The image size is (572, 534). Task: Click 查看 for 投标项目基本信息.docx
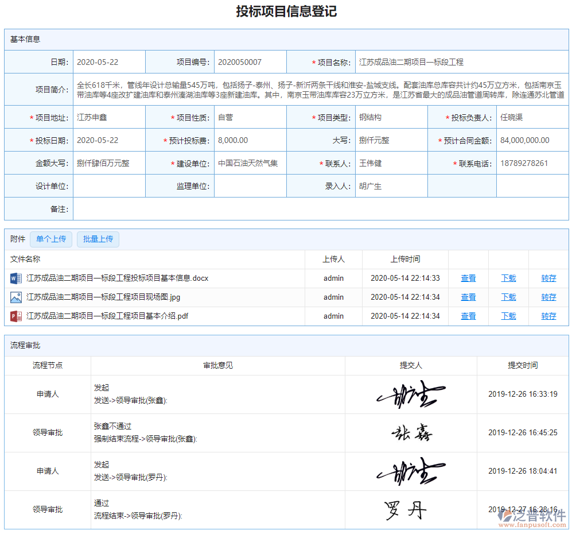[468, 278]
